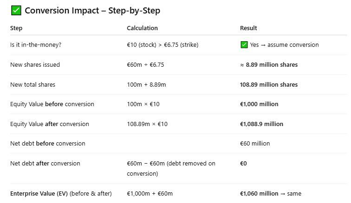351x203 pixels.
Task: Select the 'Net debt after conversion' label
Action: pos(45,164)
